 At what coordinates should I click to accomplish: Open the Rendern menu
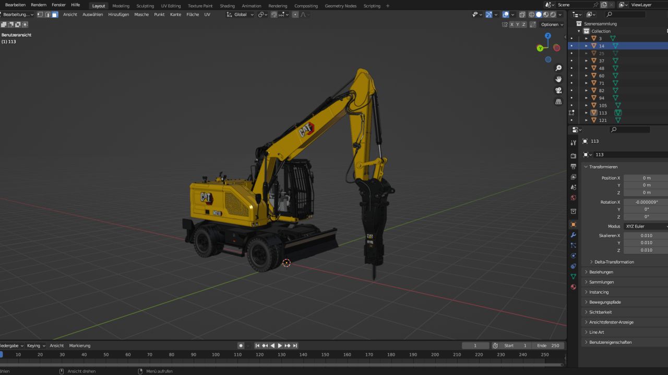[x=39, y=5]
